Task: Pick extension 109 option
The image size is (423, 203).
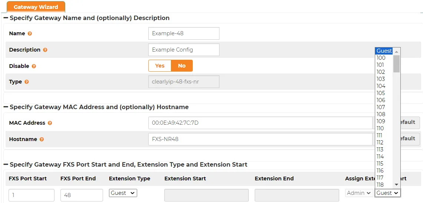Action: (x=384, y=121)
